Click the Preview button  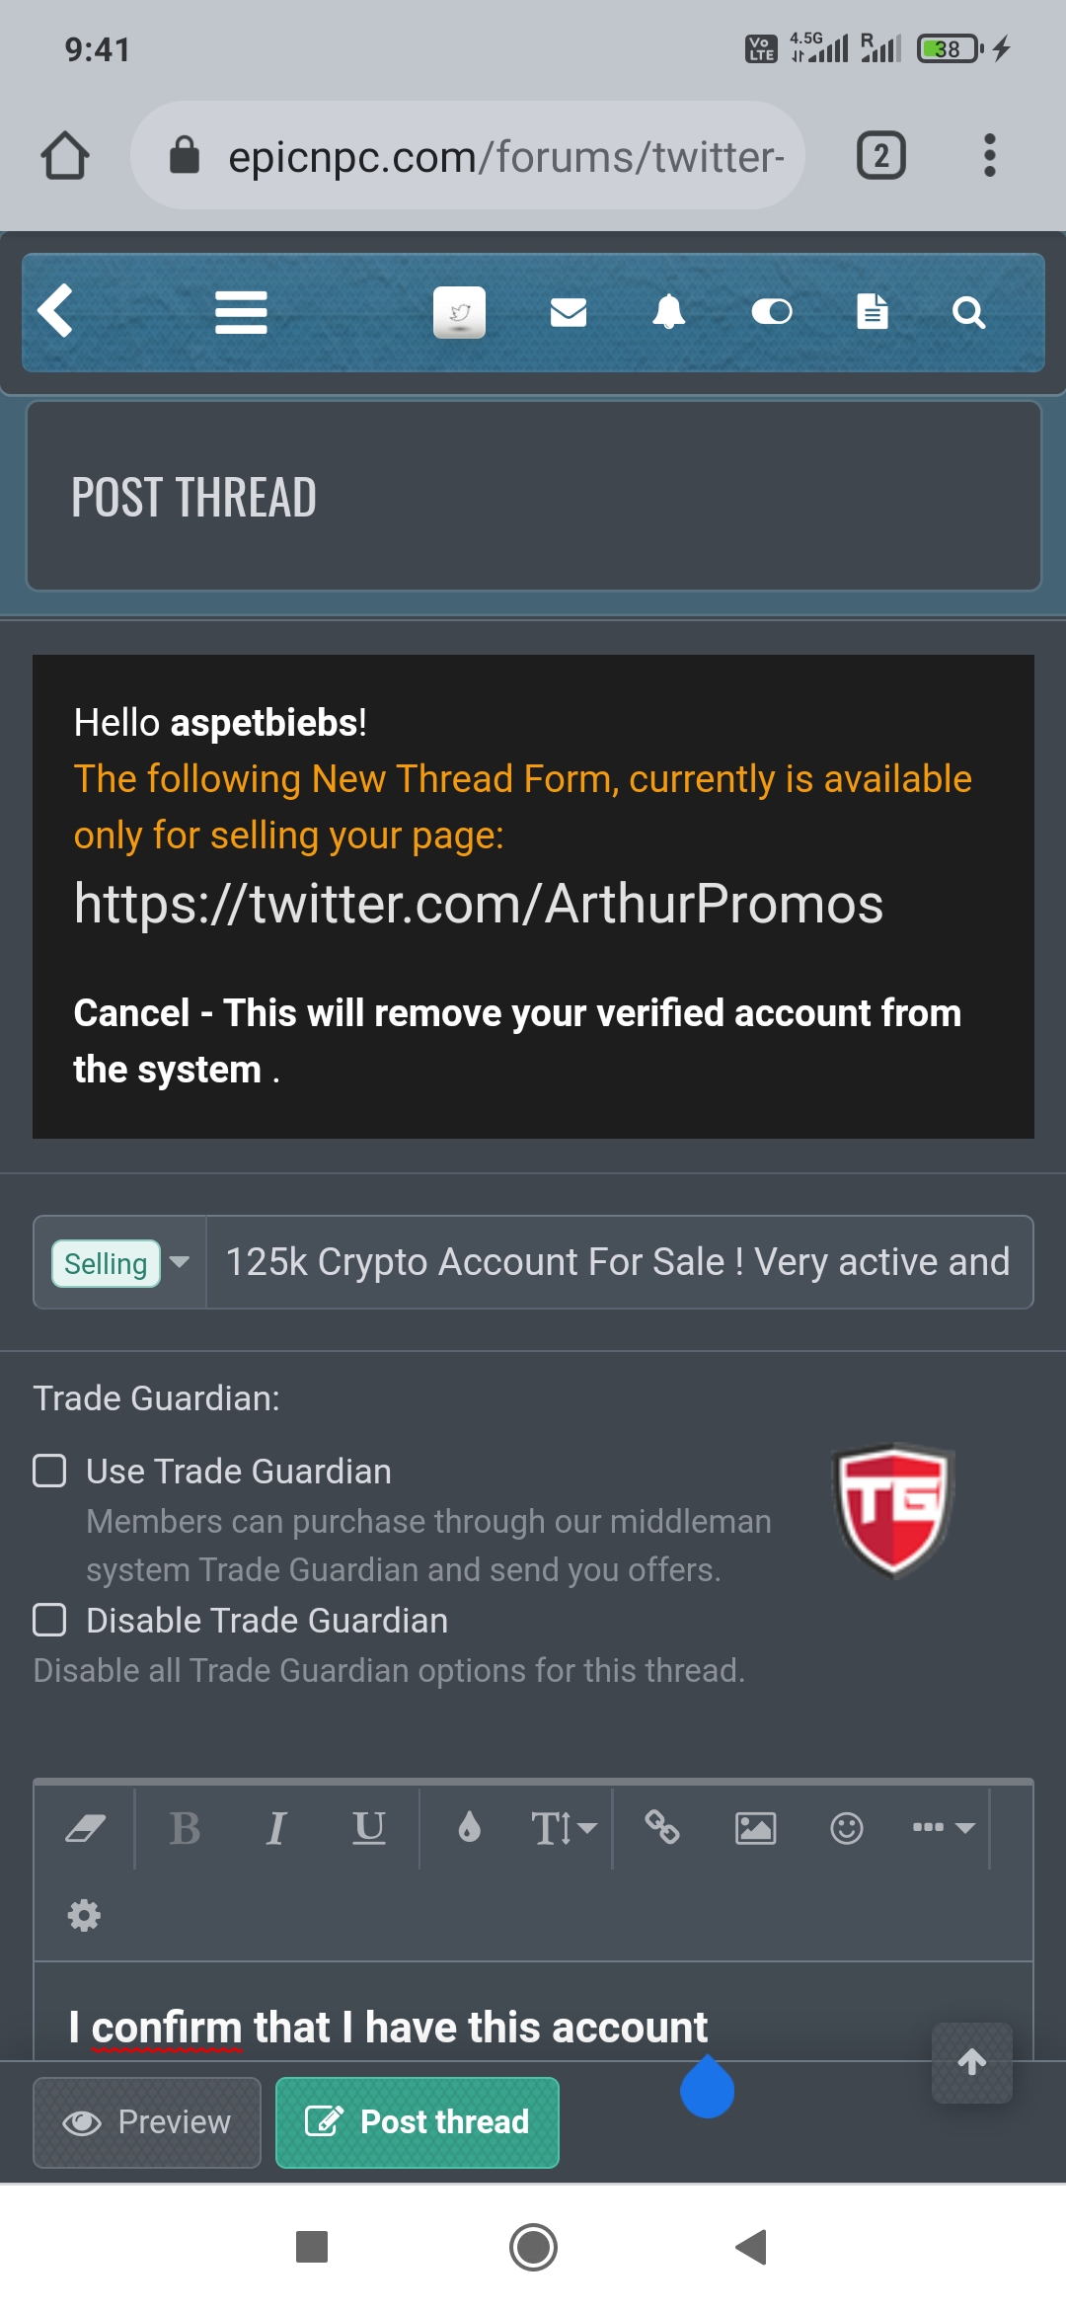click(x=147, y=2122)
